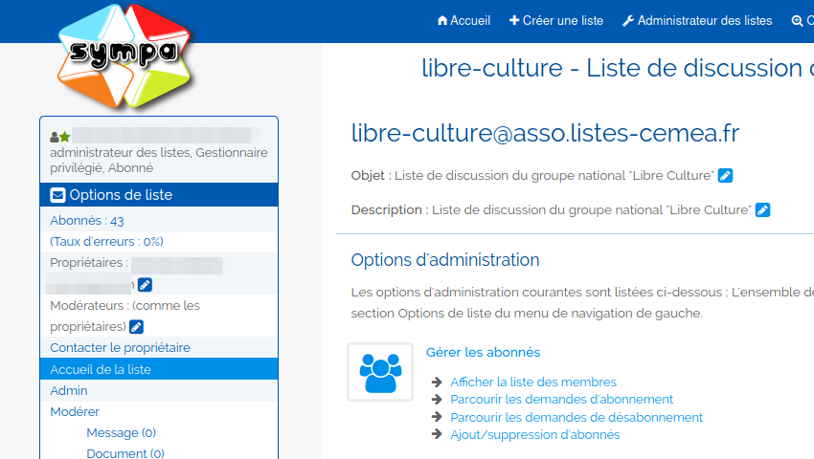
Task: Open the Admin sidebar section
Action: coord(68,390)
